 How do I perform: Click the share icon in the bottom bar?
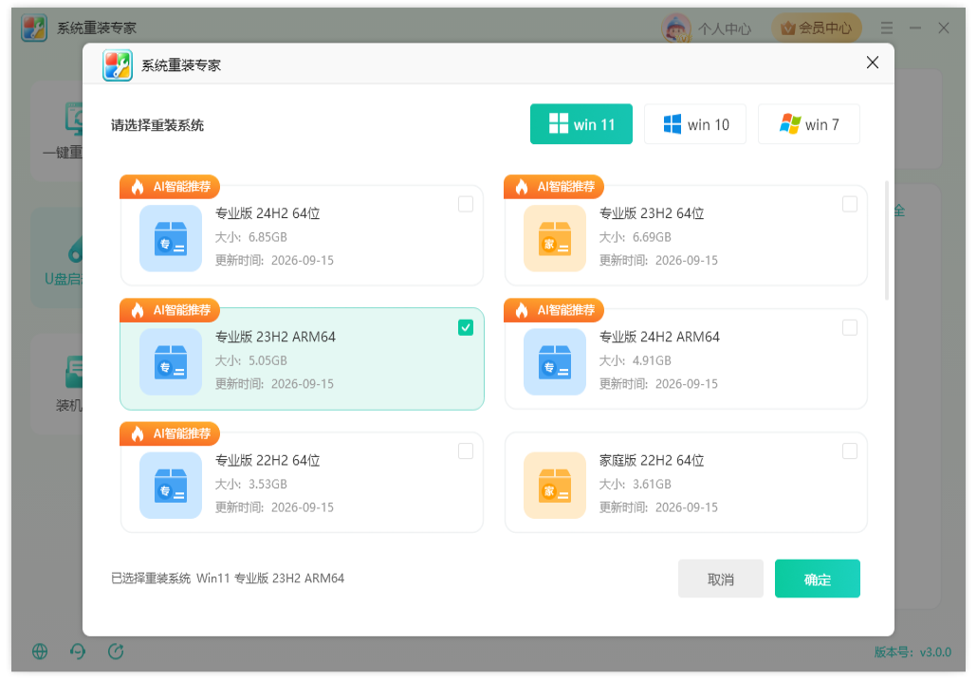[116, 652]
